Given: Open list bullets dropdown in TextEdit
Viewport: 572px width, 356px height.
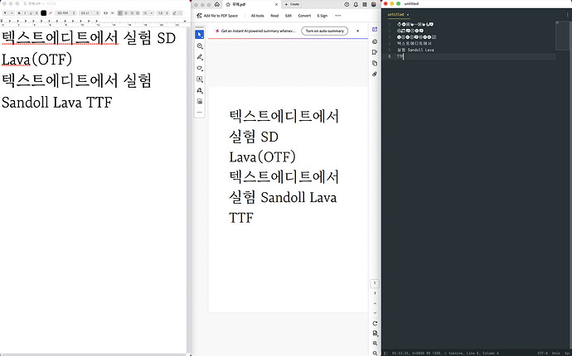Looking at the screenshot, I should point(148,13).
